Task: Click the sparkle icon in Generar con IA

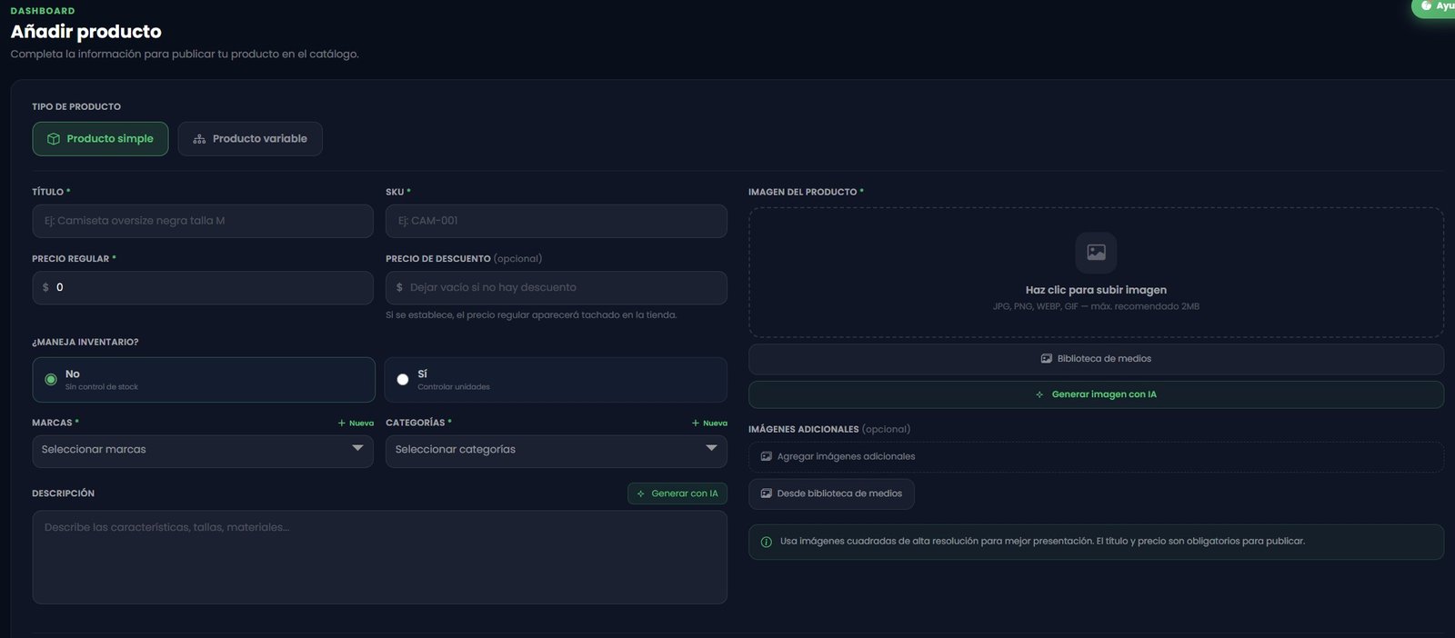Action: (x=640, y=493)
